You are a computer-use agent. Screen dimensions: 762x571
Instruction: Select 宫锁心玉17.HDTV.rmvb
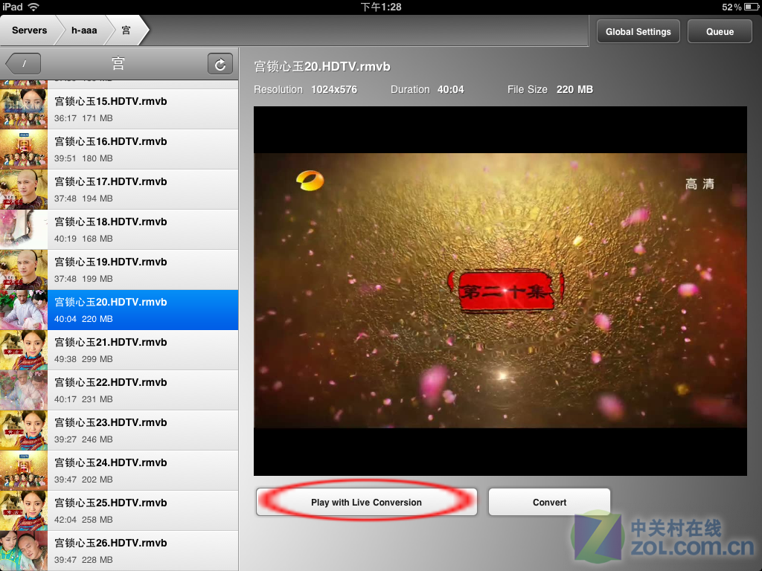119,190
